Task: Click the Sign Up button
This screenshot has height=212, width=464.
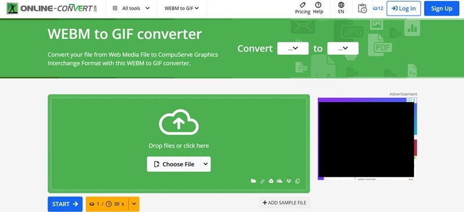Action: click(x=441, y=8)
